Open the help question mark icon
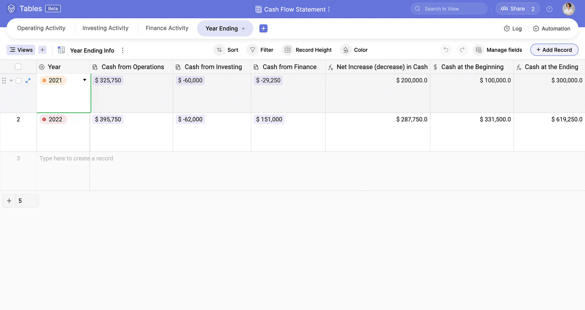Viewport: 585px width, 310px height. 549,9
